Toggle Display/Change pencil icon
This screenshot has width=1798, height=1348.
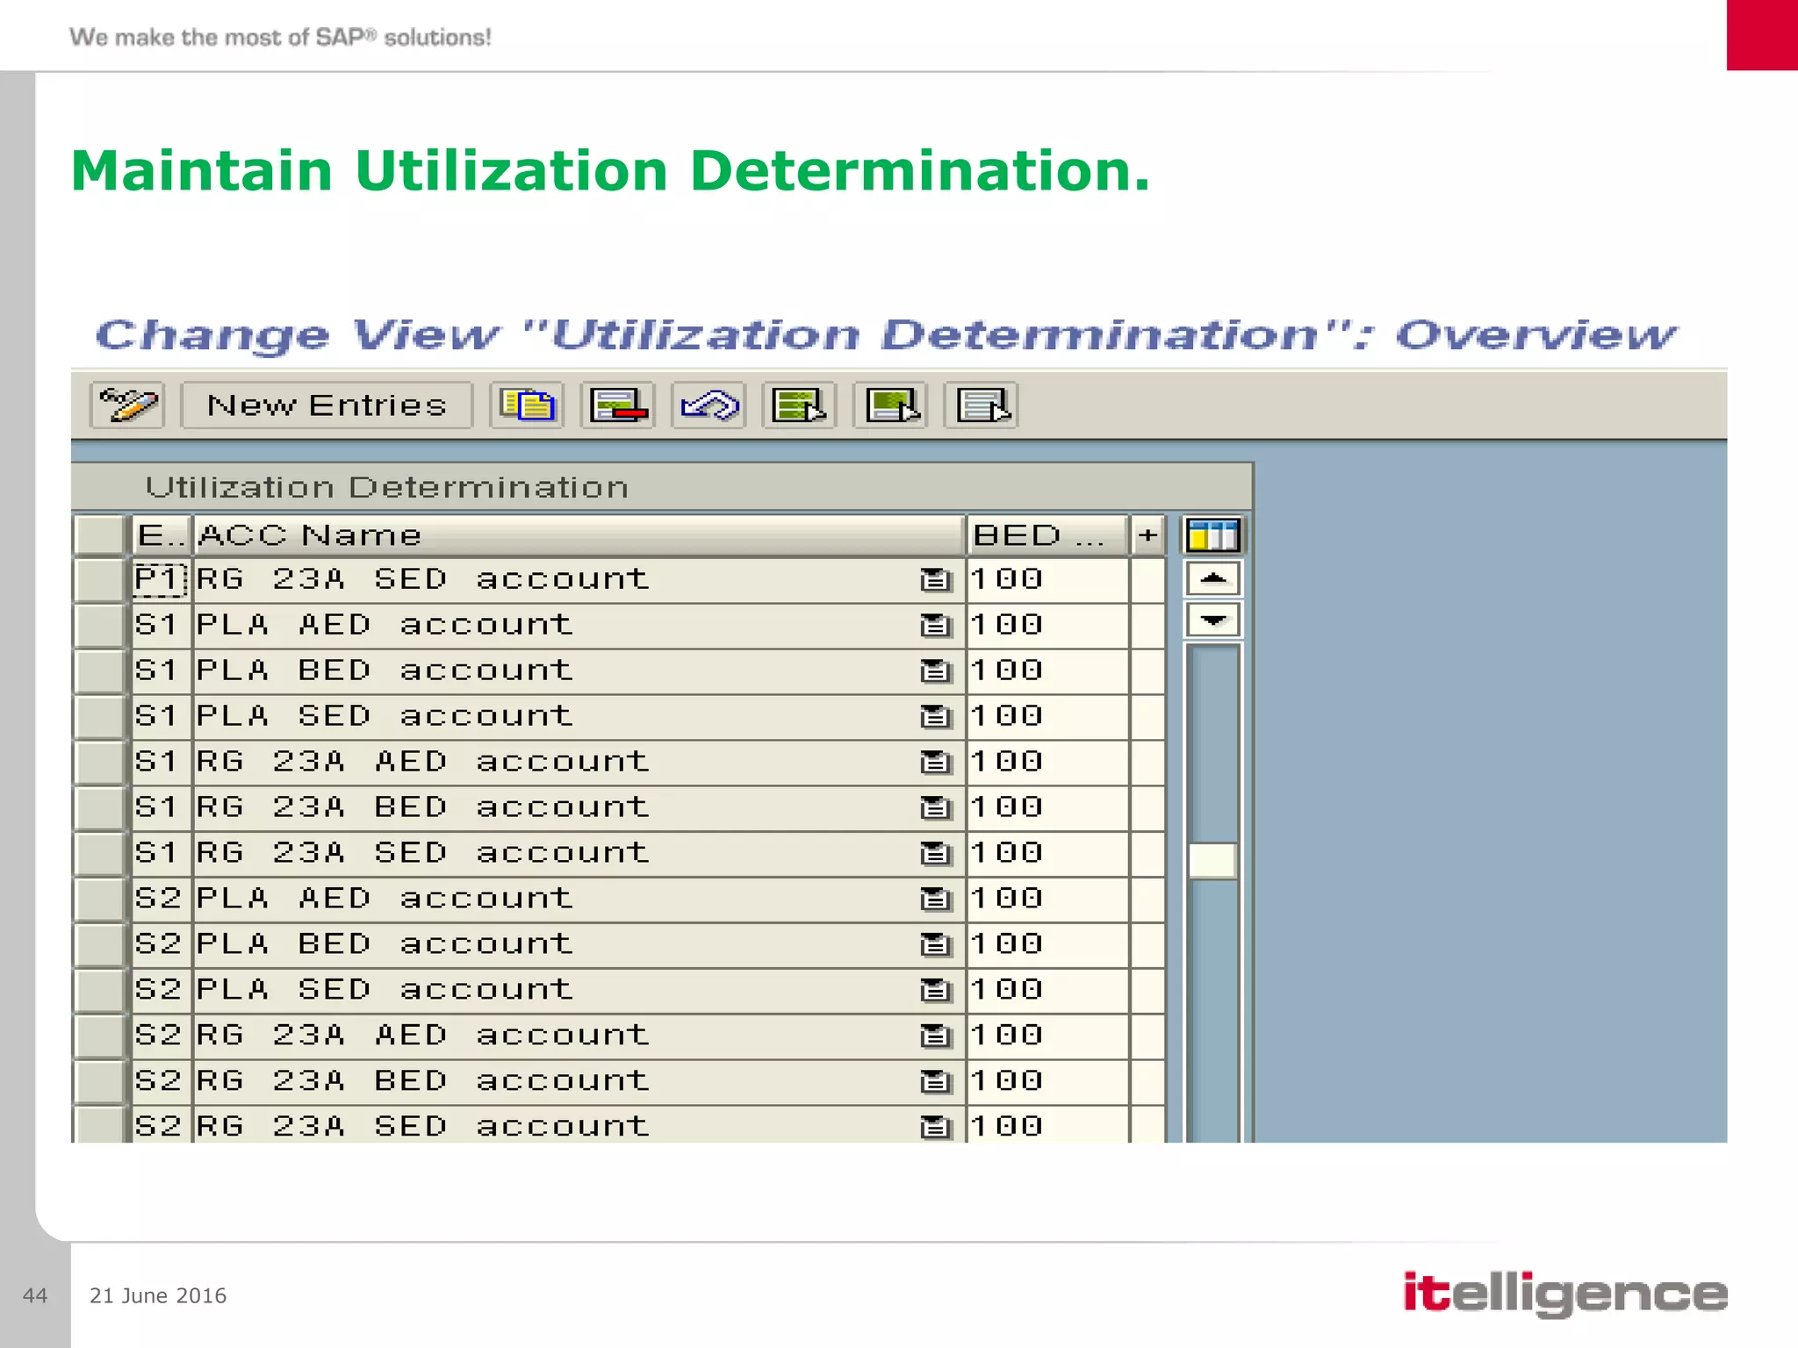(127, 405)
